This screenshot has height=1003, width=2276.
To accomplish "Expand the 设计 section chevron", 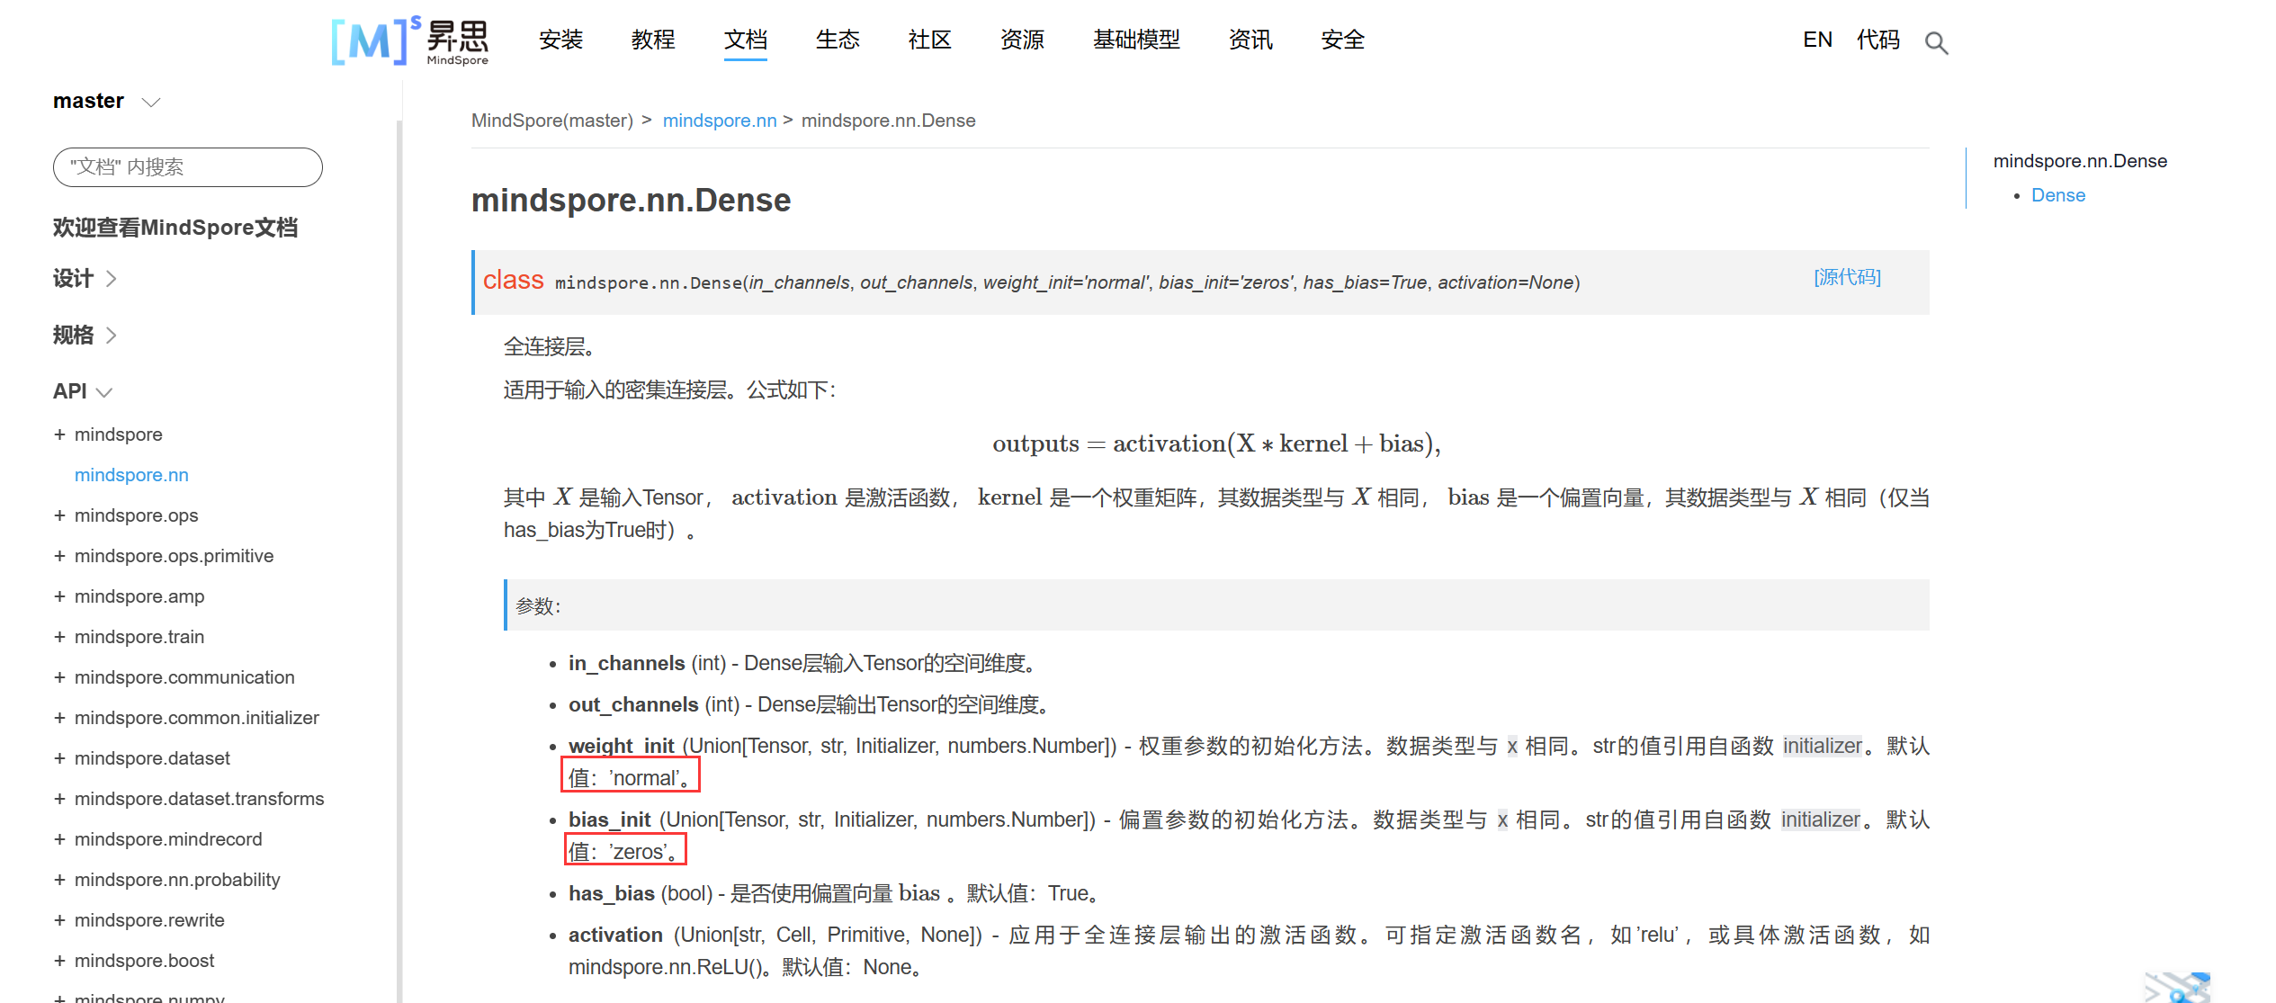I will click(112, 279).
